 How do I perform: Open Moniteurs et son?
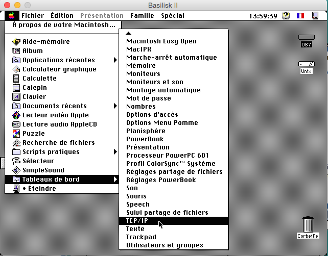click(x=173, y=82)
